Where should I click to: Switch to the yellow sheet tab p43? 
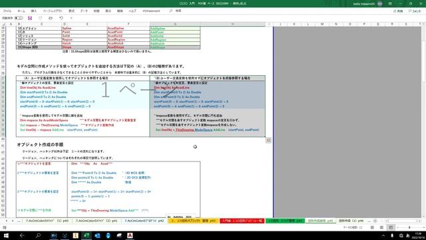point(193,221)
